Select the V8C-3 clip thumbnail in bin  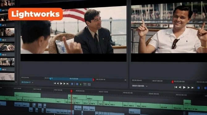7,62
